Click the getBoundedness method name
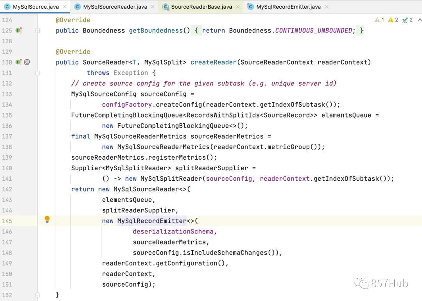Image resolution: width=422 pixels, height=301 pixels. coord(156,31)
